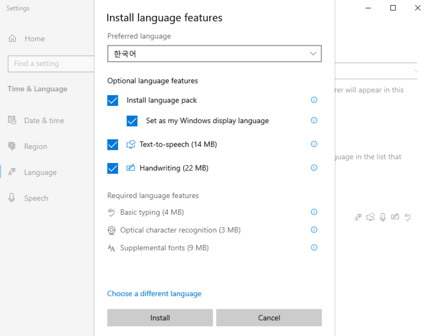
Task: Click the Text-to-speech monitor icon
Action: tap(131, 144)
